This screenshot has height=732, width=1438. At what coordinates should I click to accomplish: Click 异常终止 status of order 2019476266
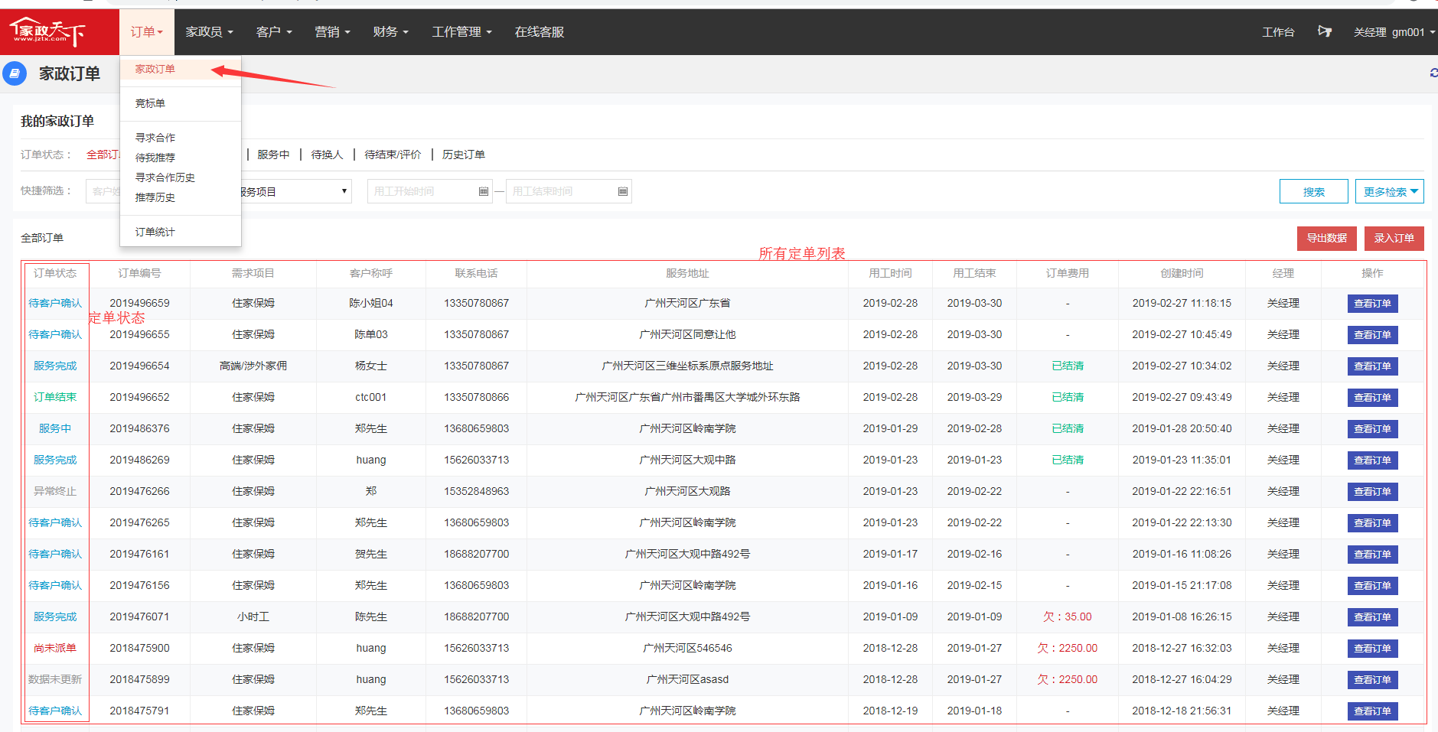click(x=55, y=491)
